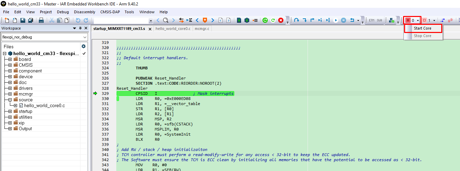Viewport: 460px width, 171px height.
Task: Select Start Core from dropdown menu
Action: (x=422, y=28)
